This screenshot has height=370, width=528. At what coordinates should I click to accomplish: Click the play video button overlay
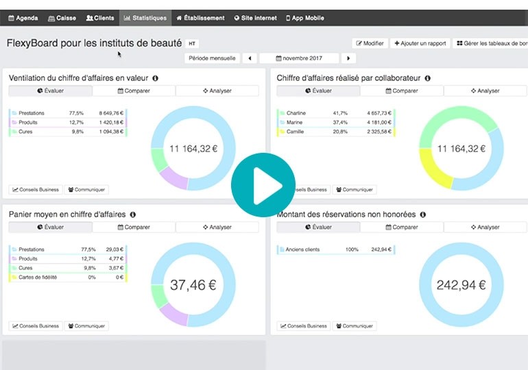pos(263,185)
